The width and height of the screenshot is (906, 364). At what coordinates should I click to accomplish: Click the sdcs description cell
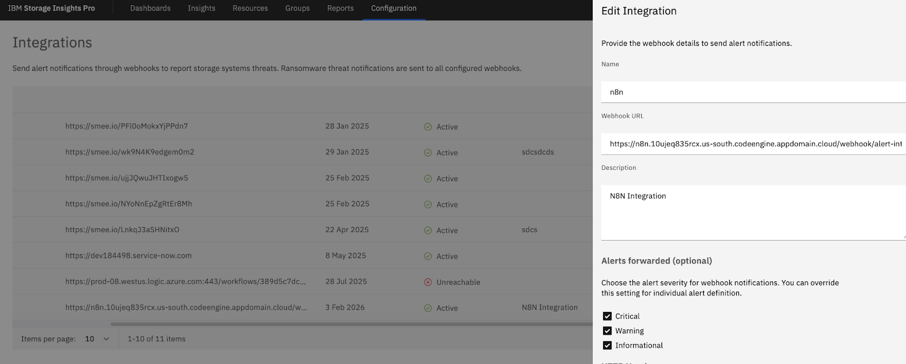529,230
